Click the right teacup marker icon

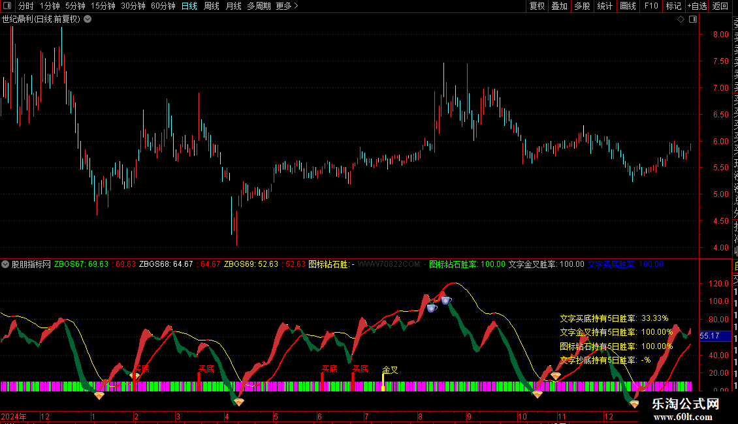point(446,300)
